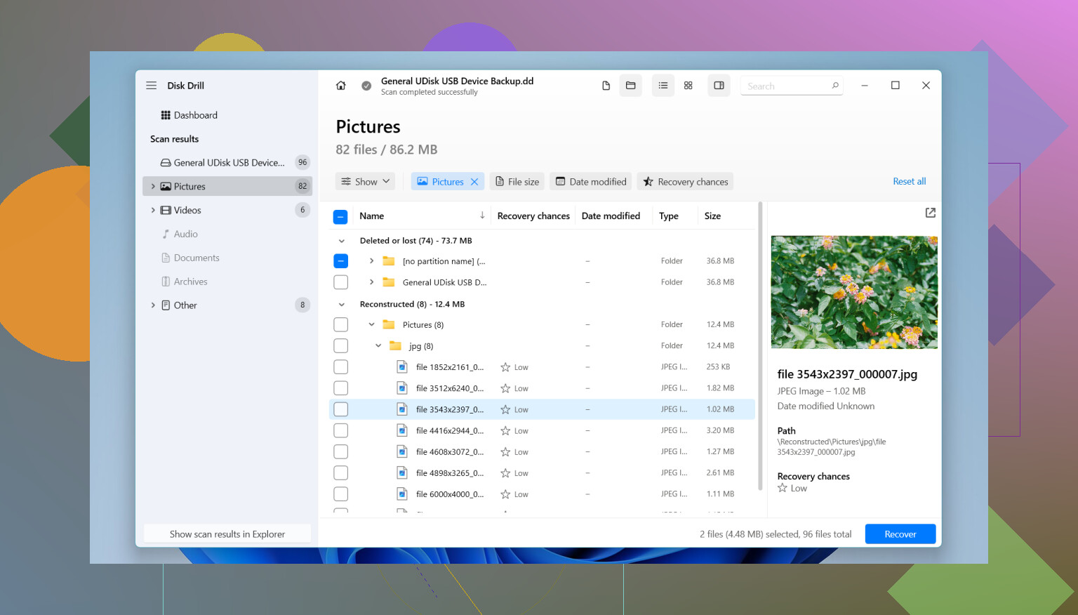Click Show scan results in Explorer

coord(227,534)
